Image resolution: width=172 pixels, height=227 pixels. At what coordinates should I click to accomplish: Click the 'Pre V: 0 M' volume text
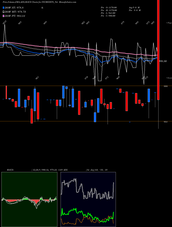click(135, 10)
